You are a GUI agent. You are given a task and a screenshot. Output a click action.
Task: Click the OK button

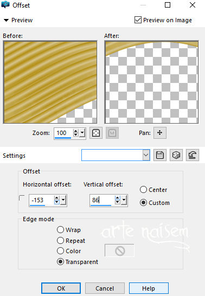click(61, 288)
